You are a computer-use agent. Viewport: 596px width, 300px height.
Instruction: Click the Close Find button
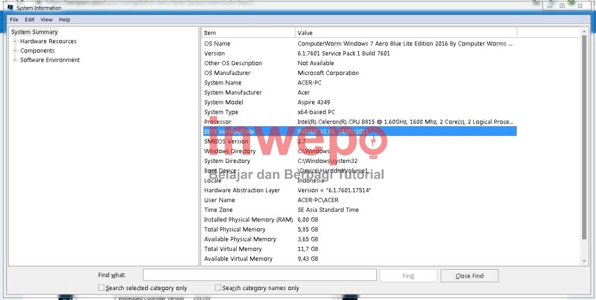coord(469,276)
